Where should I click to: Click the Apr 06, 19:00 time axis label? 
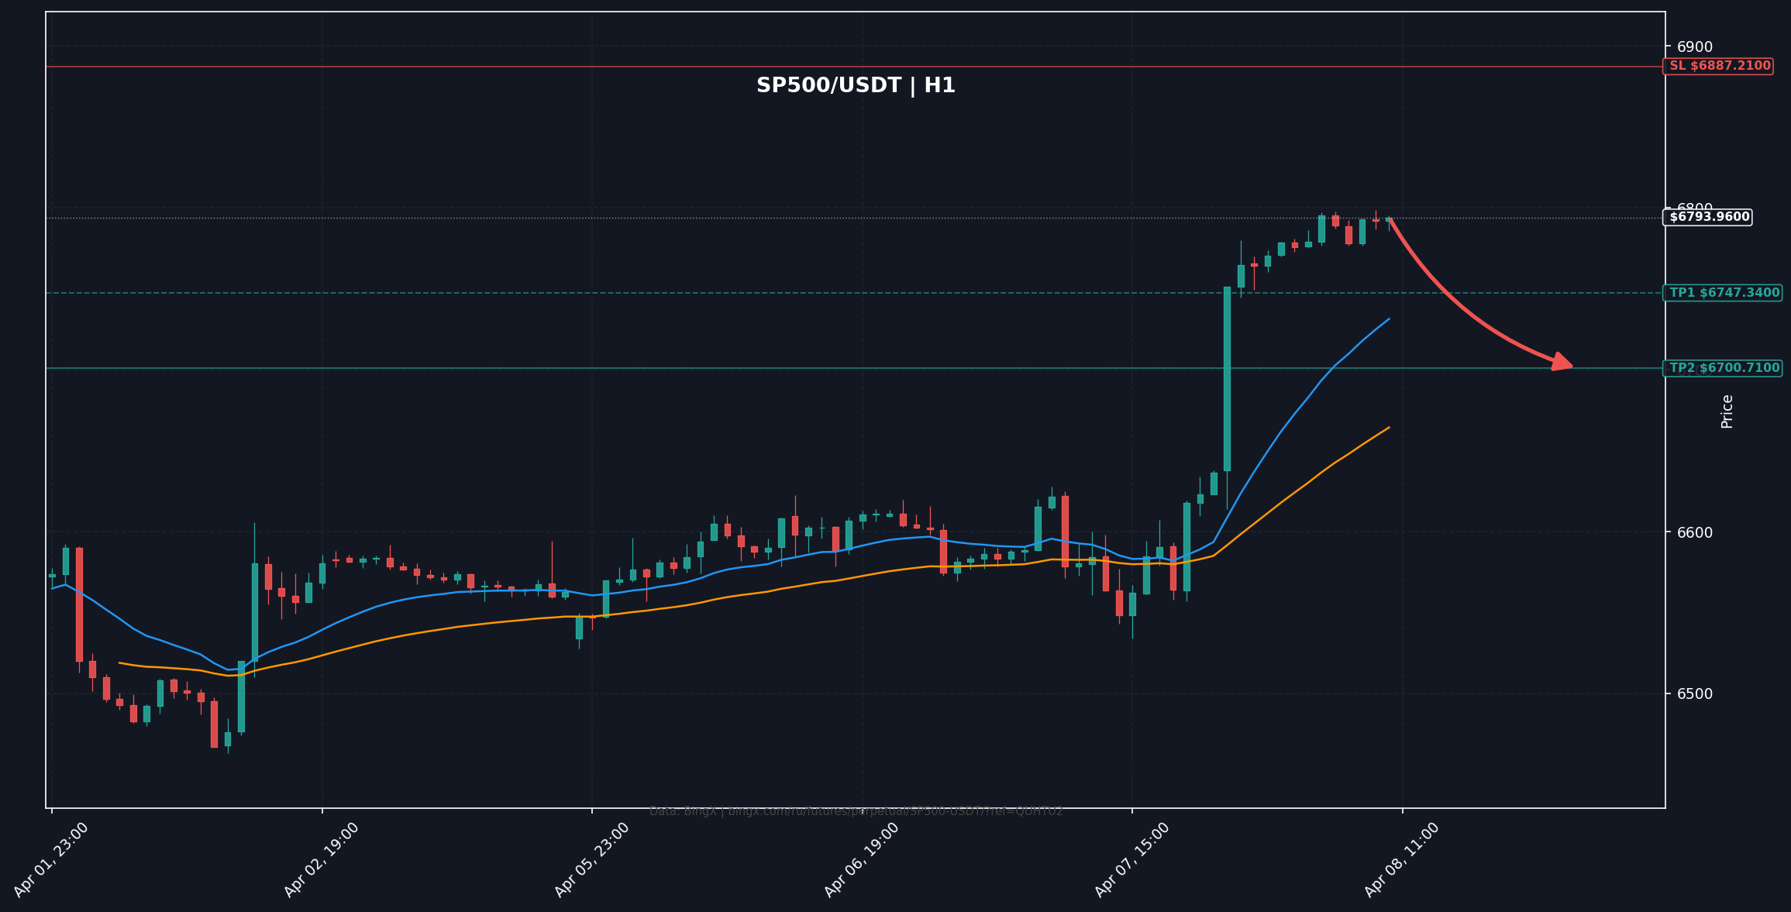click(862, 859)
